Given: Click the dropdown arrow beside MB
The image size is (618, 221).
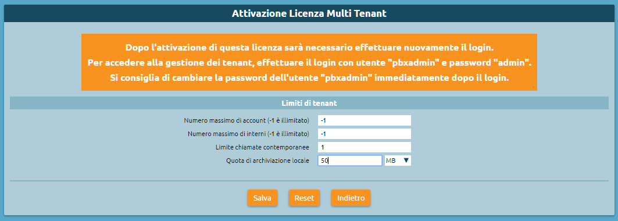Looking at the screenshot, I should click(406, 161).
